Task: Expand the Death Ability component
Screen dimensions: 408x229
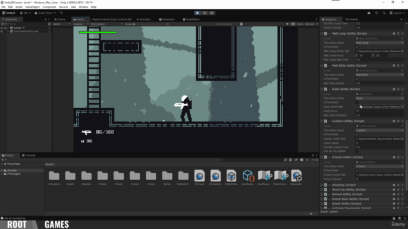Action: point(322,204)
